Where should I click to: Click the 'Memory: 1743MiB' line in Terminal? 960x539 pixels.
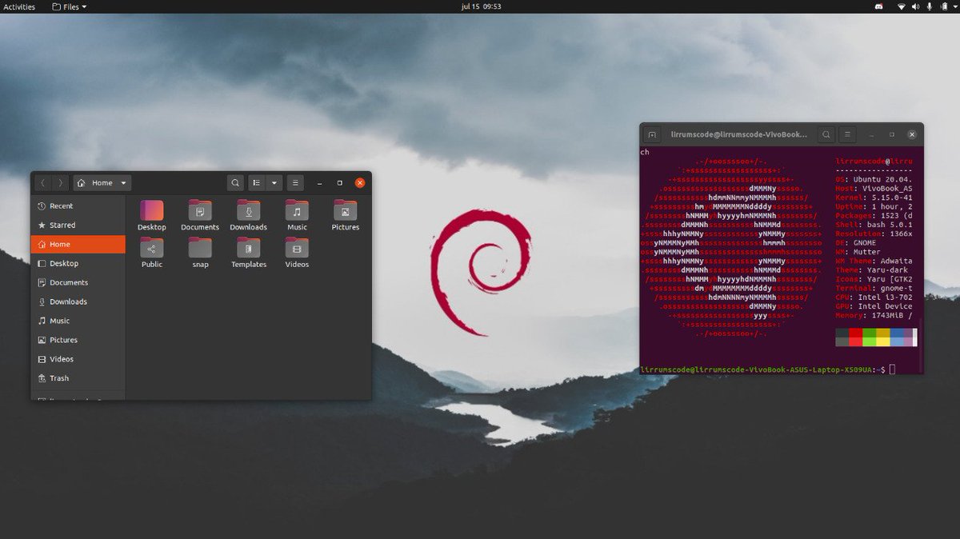click(x=874, y=317)
